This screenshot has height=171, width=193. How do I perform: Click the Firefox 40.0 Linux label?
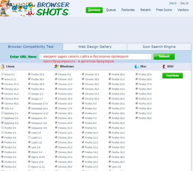tap(38, 89)
